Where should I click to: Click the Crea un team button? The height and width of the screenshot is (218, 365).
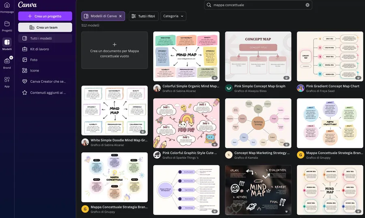(45, 27)
